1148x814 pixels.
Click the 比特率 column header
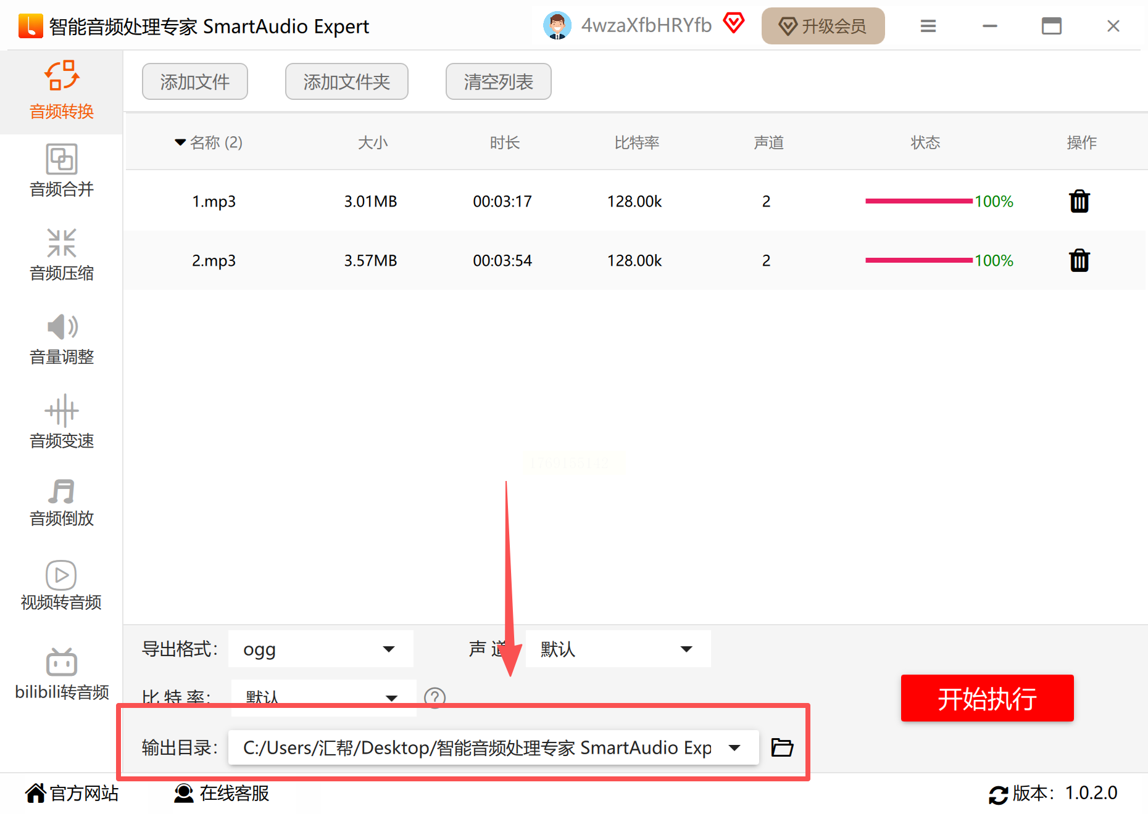[637, 142]
